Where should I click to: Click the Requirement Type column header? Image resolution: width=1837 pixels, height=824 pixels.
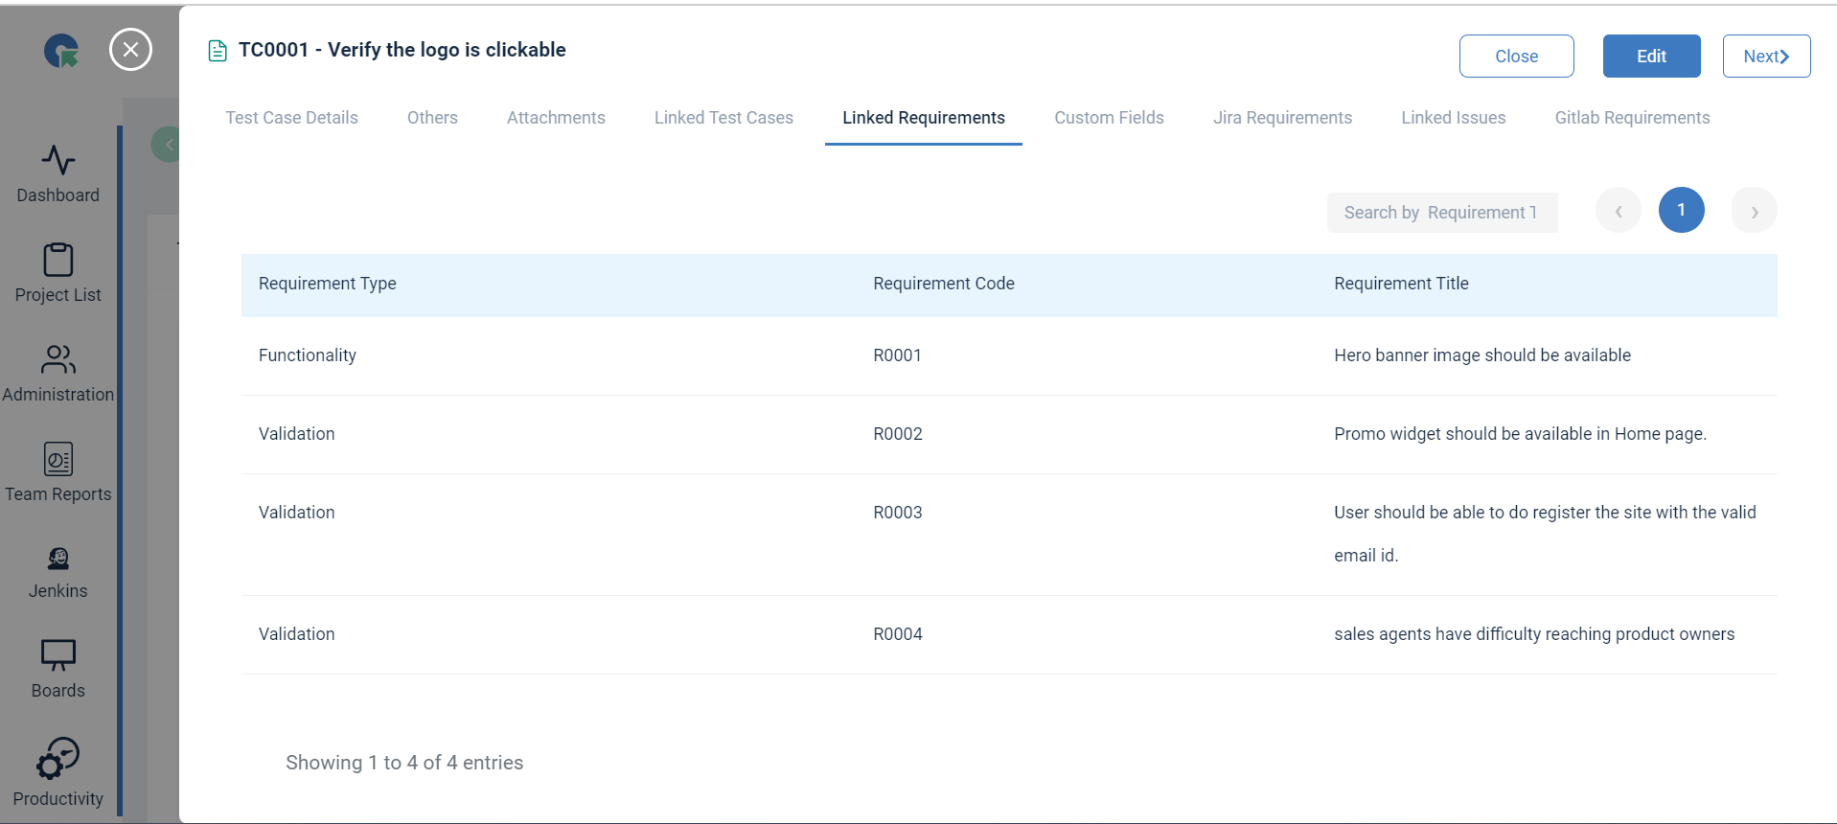click(328, 284)
